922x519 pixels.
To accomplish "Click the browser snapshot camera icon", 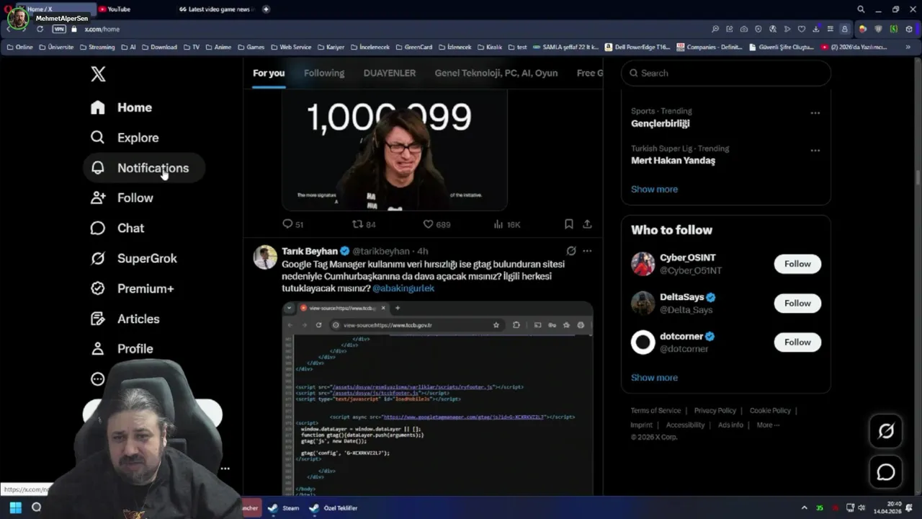I will tap(744, 29).
